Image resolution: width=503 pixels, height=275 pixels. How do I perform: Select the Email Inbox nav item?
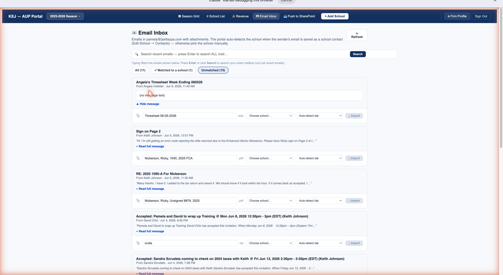pyautogui.click(x=266, y=16)
